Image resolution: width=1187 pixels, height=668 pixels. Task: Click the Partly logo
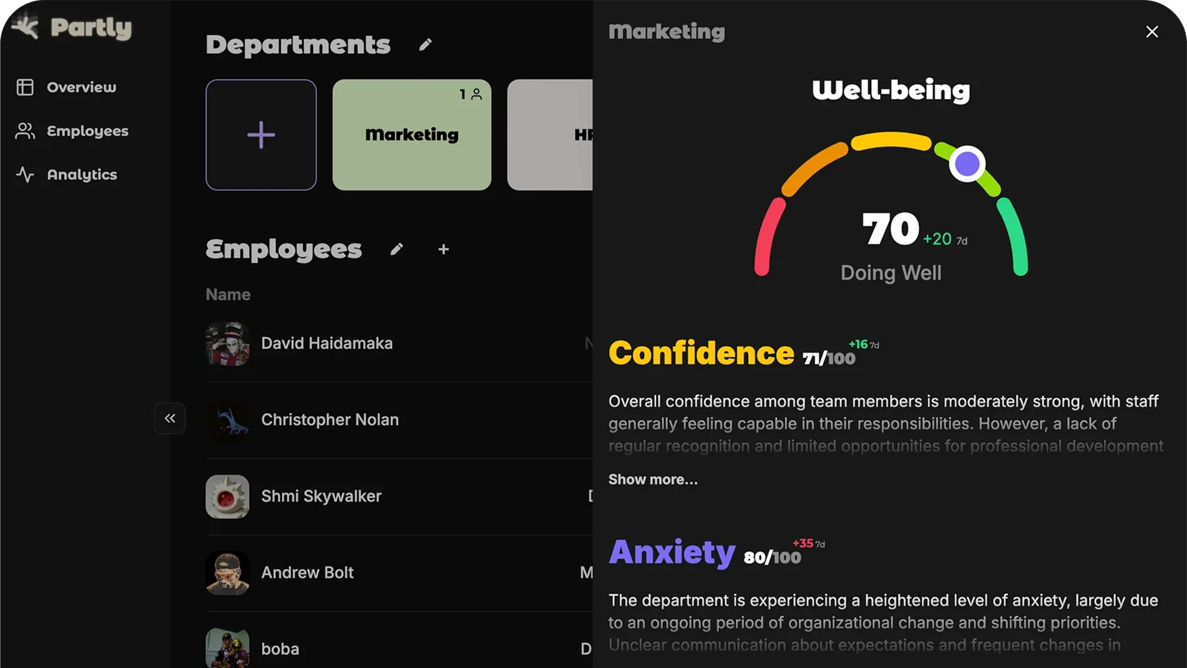pos(70,27)
